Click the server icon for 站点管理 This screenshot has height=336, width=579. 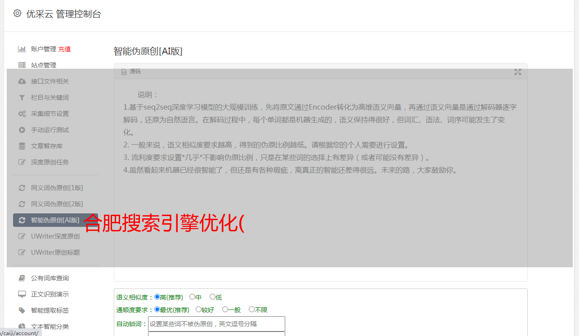click(x=22, y=65)
